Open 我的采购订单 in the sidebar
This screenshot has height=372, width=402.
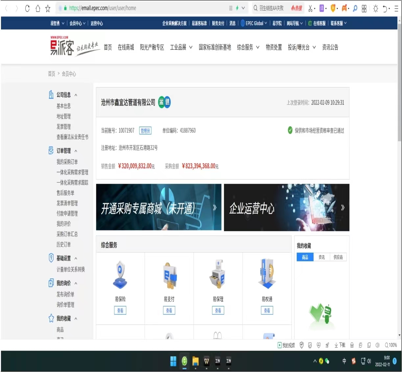click(67, 162)
